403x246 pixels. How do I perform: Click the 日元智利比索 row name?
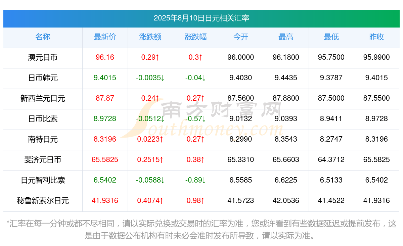coord(43,180)
